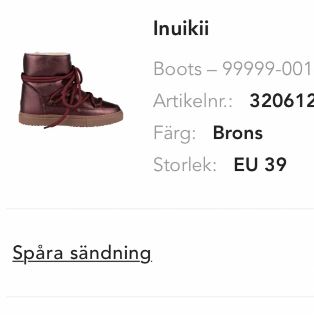Screen dimensions: 314x315
Task: Click the divider line above "Spåra sändning"
Action: [160, 209]
